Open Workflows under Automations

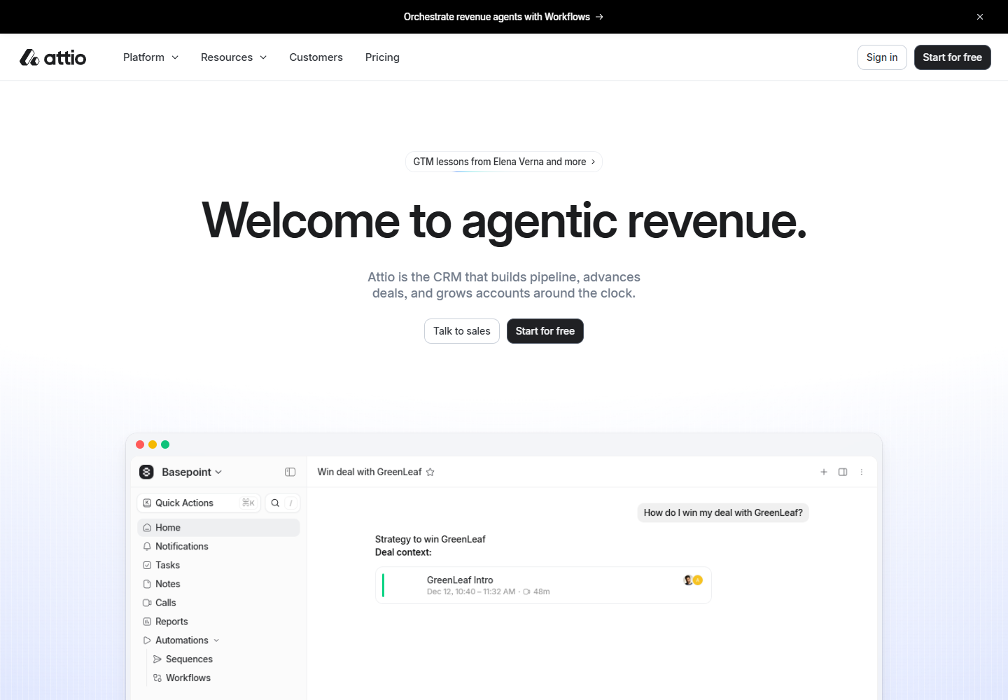188,678
